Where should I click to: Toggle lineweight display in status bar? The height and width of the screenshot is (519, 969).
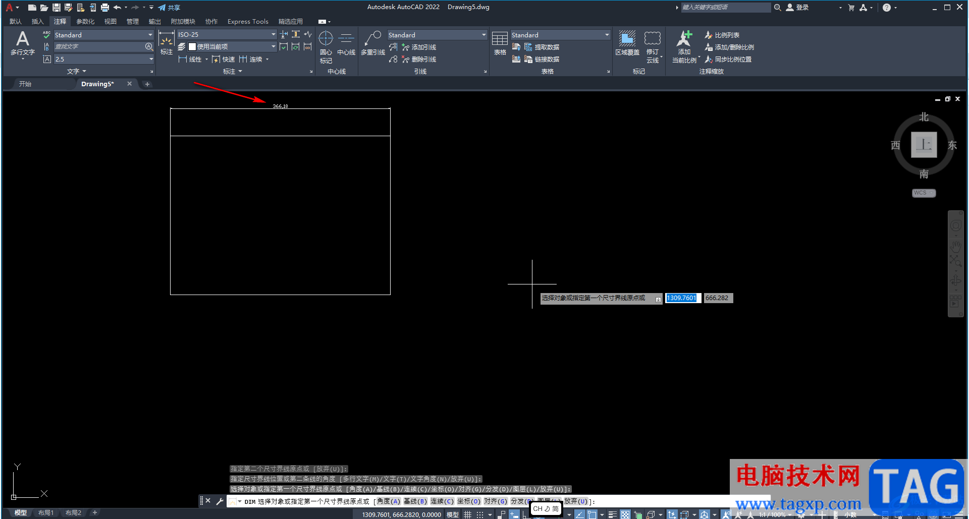[613, 514]
